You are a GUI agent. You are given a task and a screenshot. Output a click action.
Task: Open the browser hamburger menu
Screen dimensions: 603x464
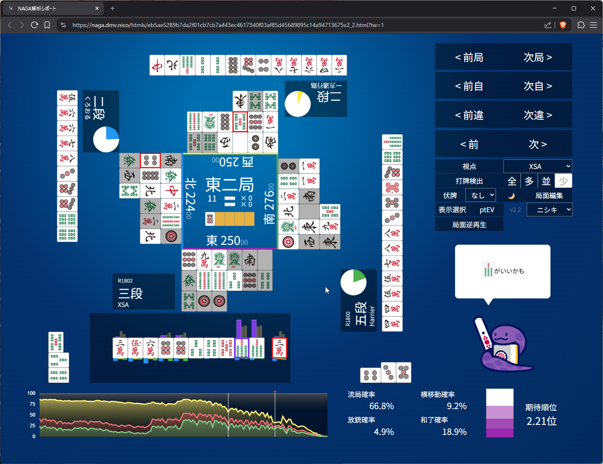pyautogui.click(x=593, y=25)
